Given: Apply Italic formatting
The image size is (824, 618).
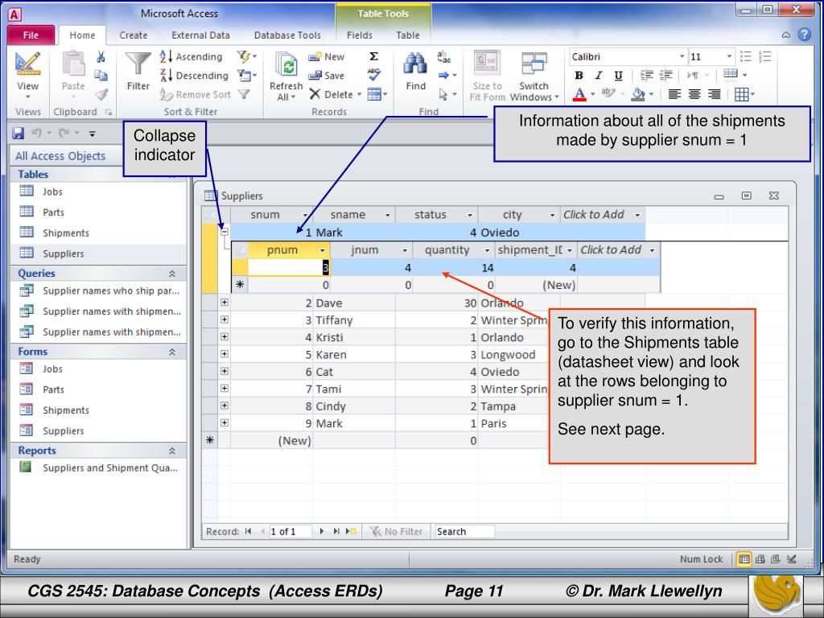Looking at the screenshot, I should [x=599, y=76].
